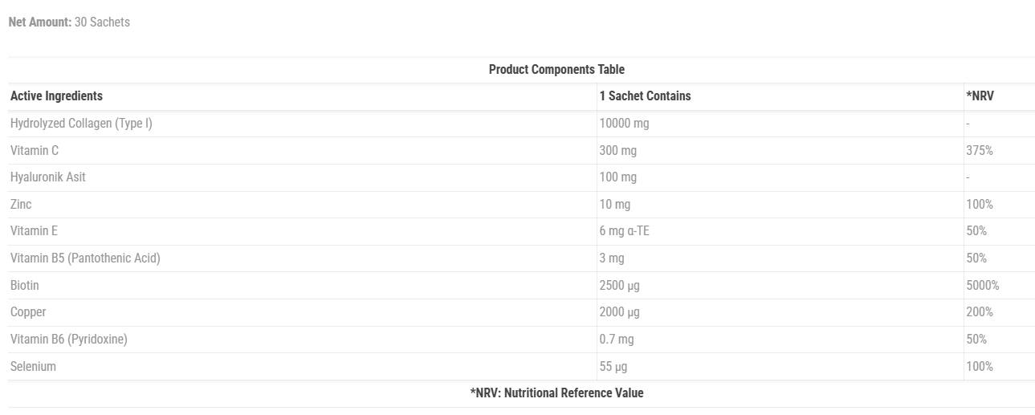Viewport: 1035px width, 415px height.
Task: Click the Copper ingredient cell
Action: [x=28, y=312]
